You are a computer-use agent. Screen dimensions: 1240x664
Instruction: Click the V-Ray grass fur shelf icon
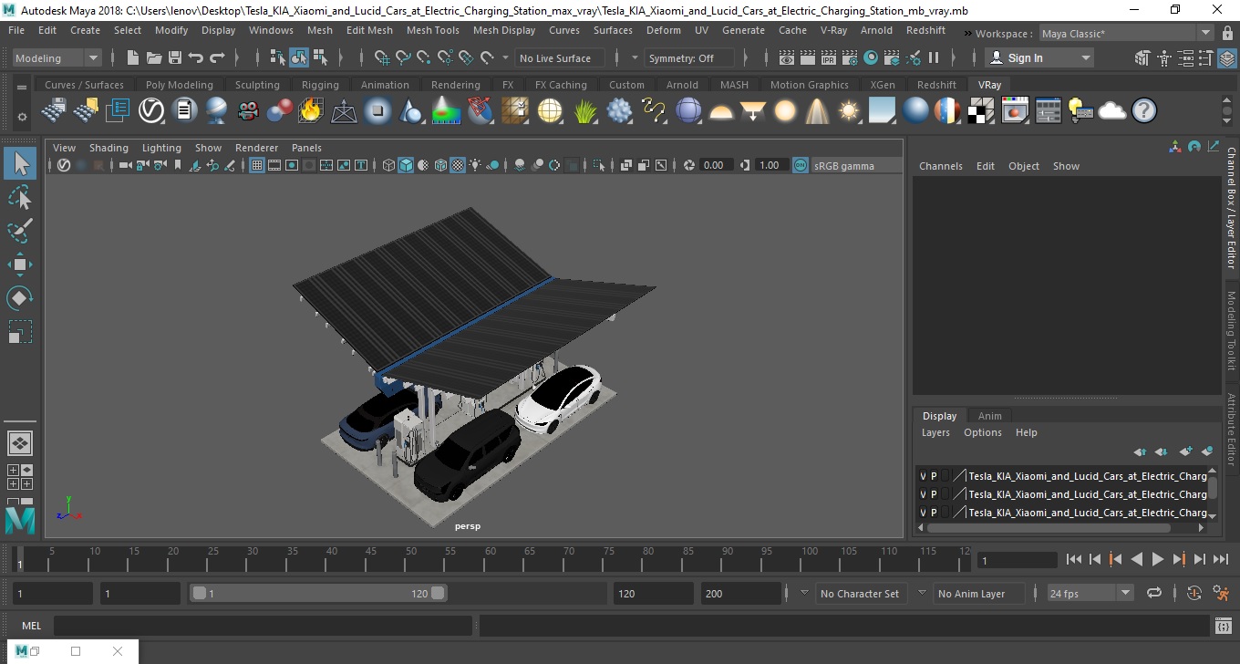tap(584, 111)
